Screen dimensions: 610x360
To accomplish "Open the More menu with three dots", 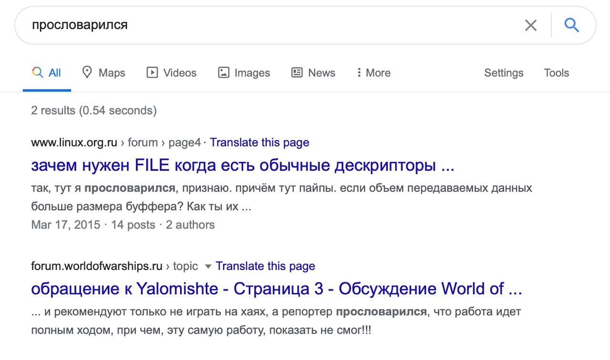I will 374,73.
